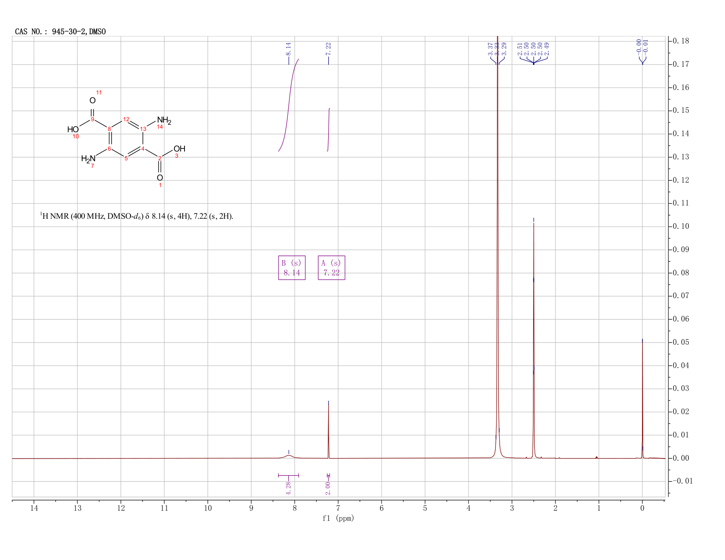Click ring carbon atom labeled 12
This screenshot has height=560, width=725.
126,119
